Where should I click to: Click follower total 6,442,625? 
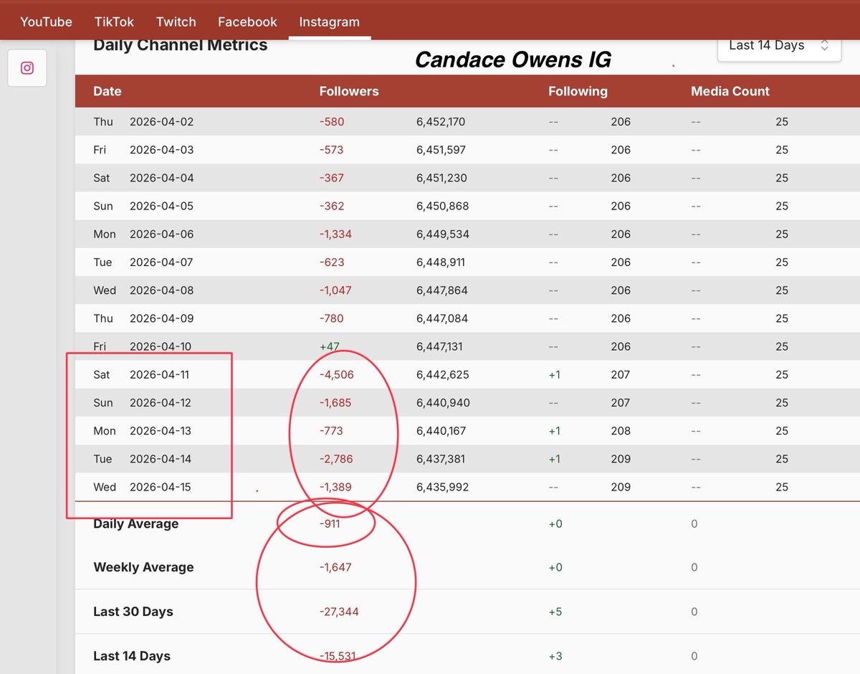coord(443,374)
